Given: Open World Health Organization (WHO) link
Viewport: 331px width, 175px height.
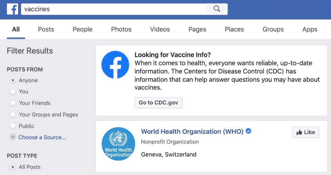Looking at the screenshot, I should tap(192, 132).
